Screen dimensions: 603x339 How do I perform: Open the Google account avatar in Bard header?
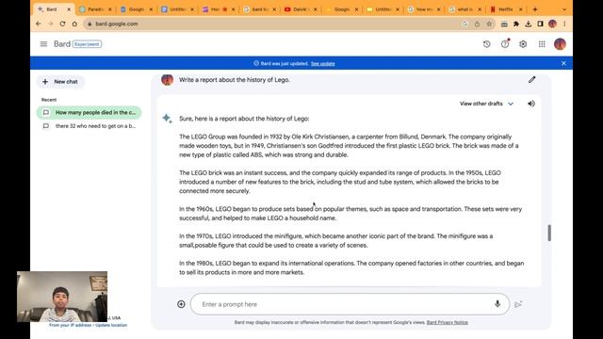tap(560, 44)
